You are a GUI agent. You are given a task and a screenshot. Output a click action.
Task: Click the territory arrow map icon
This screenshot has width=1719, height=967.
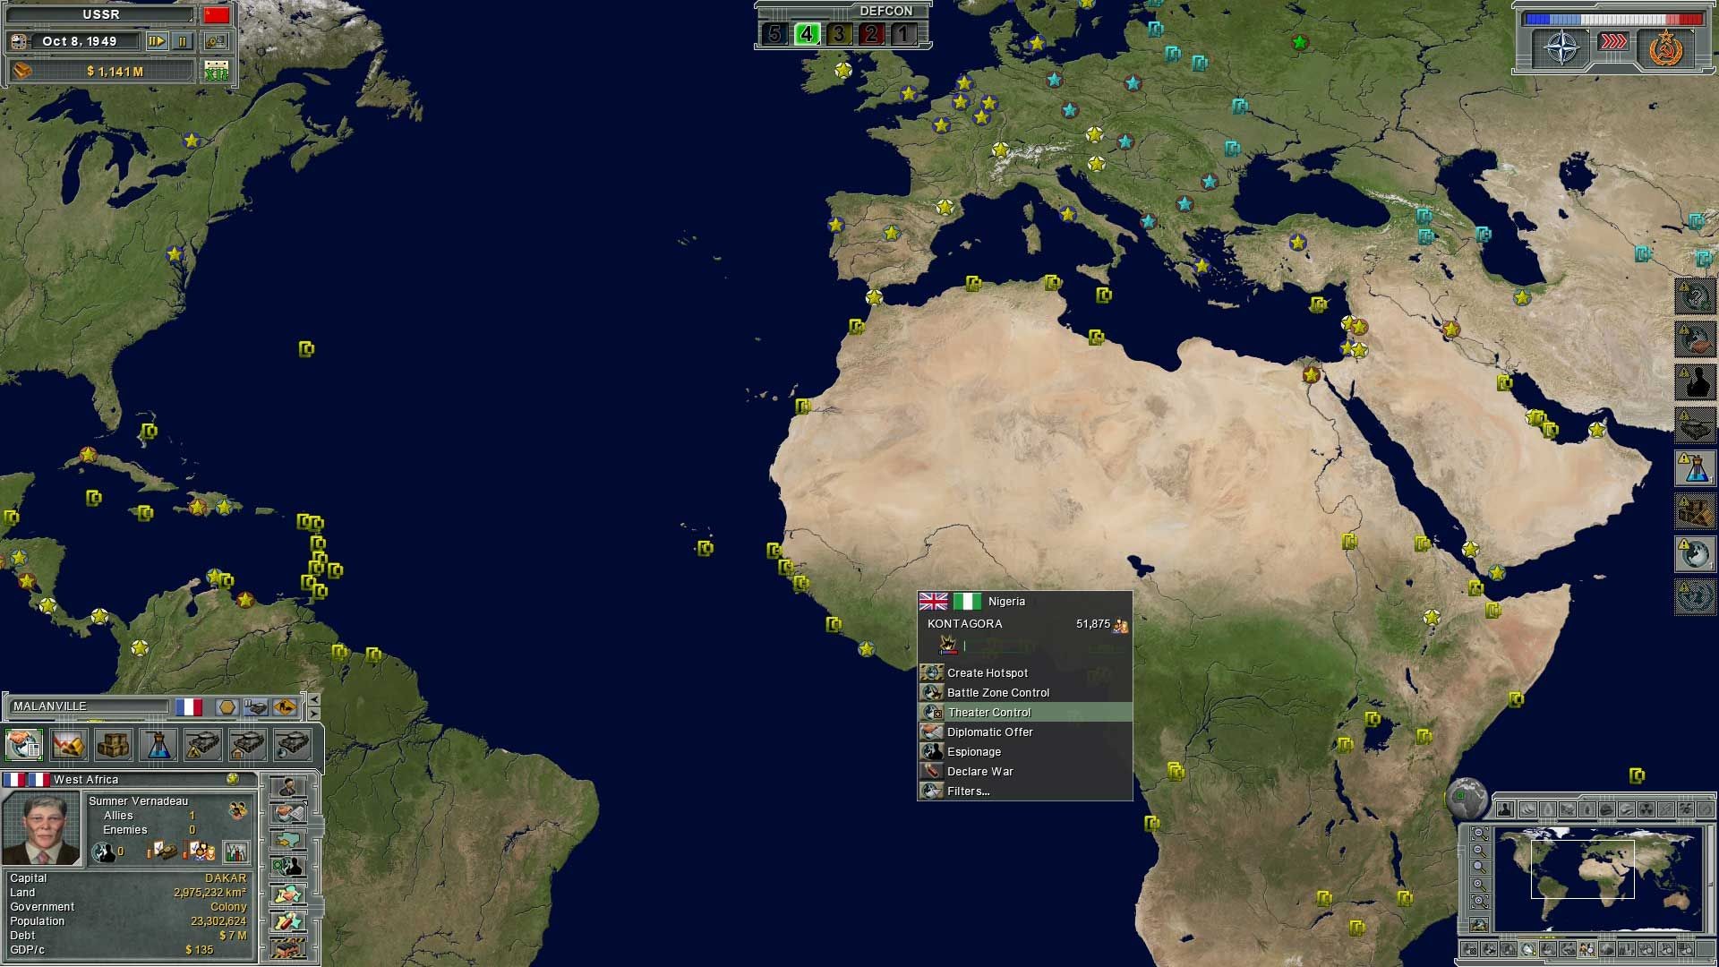288,841
